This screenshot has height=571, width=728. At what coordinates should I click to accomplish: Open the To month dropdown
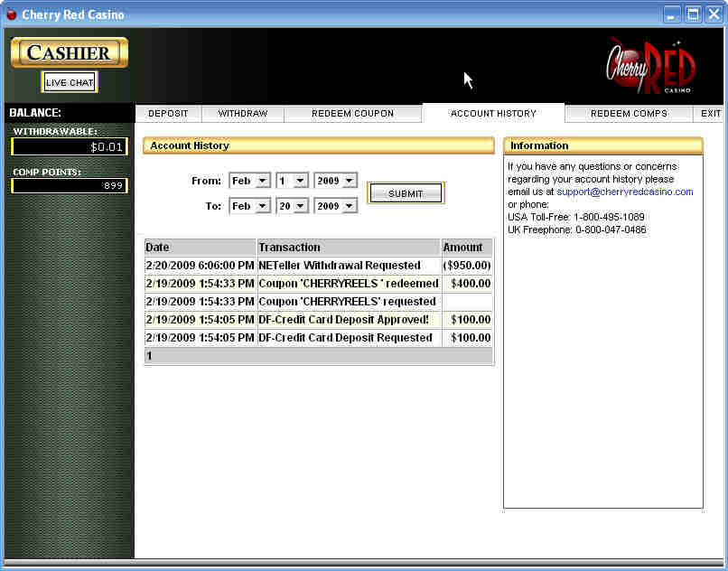(250, 206)
